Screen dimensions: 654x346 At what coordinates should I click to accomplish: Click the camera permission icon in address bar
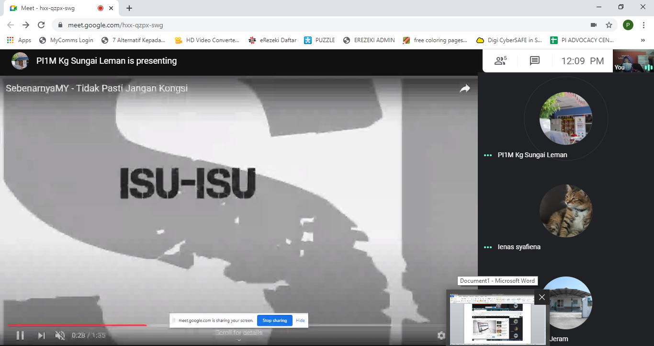point(594,25)
